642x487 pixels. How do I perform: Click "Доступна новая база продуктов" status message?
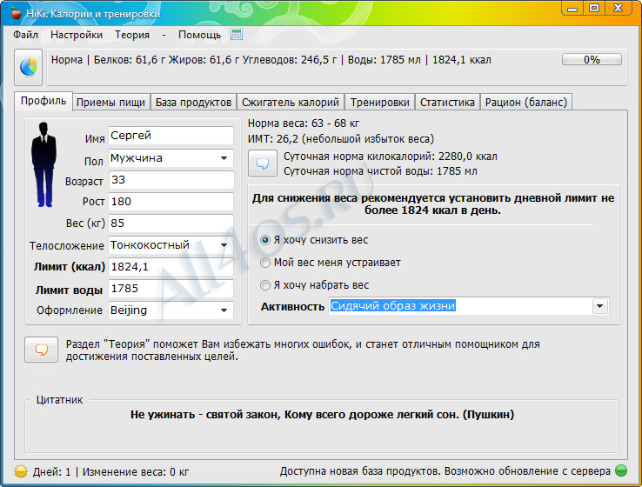coord(445,471)
